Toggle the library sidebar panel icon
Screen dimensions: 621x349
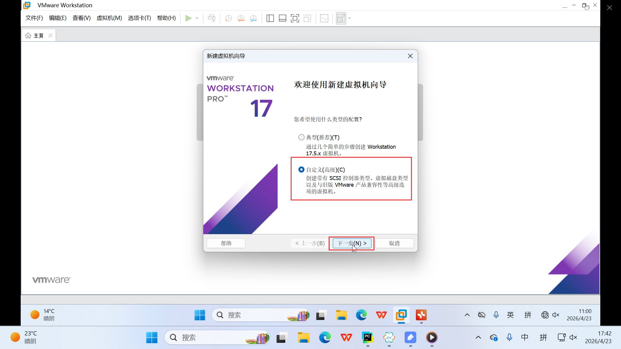pos(270,18)
